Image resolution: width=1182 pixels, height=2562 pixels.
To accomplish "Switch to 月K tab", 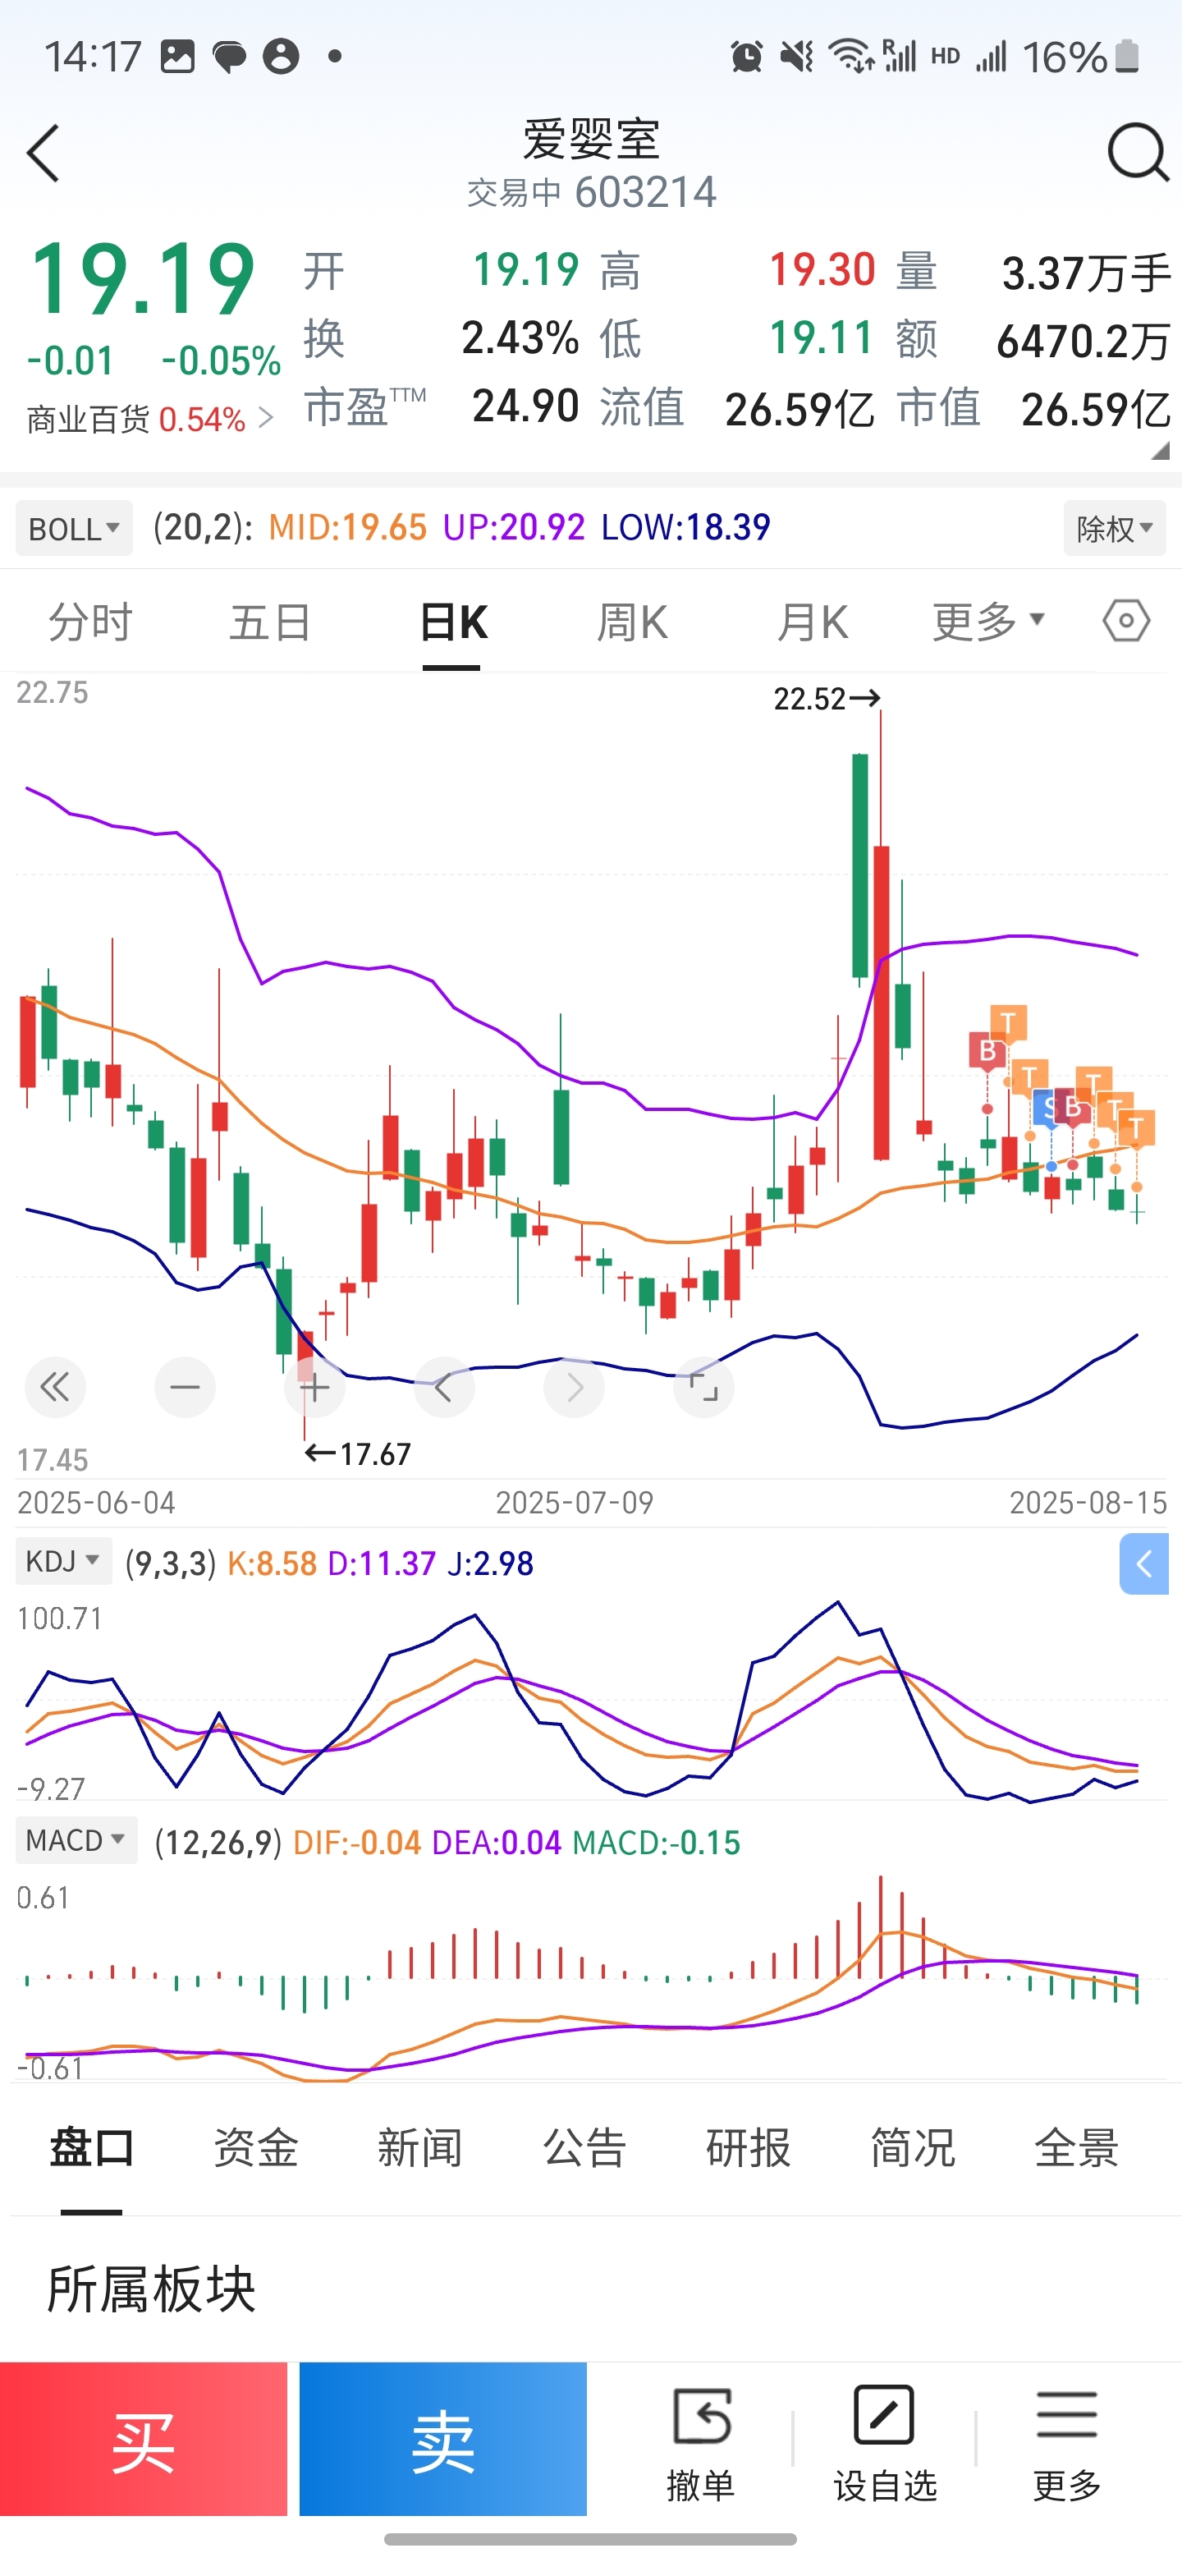I will click(813, 622).
